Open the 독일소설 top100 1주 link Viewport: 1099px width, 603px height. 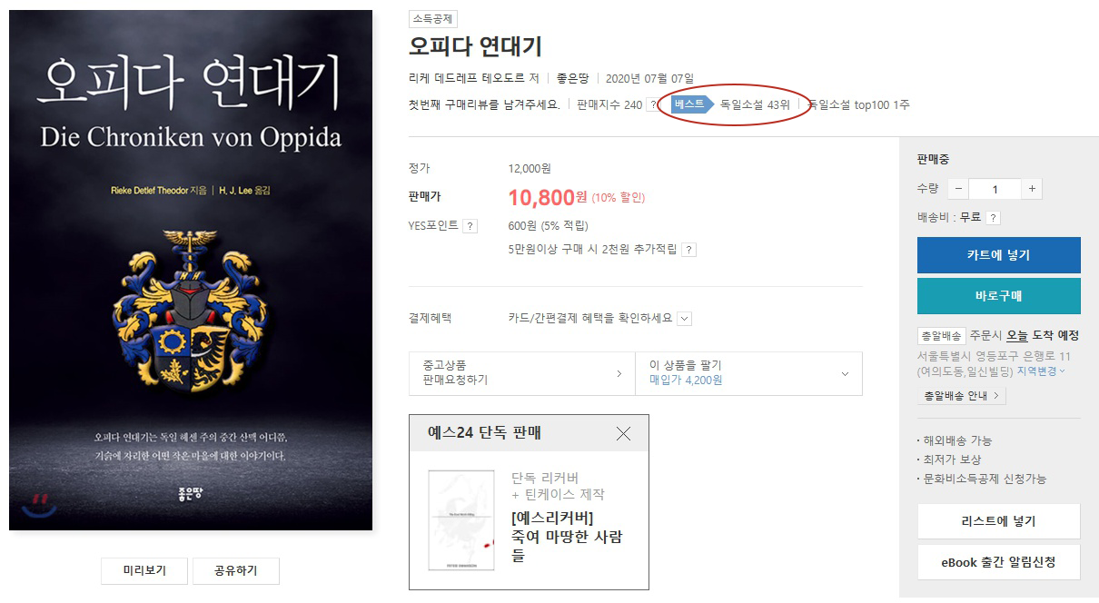click(859, 104)
